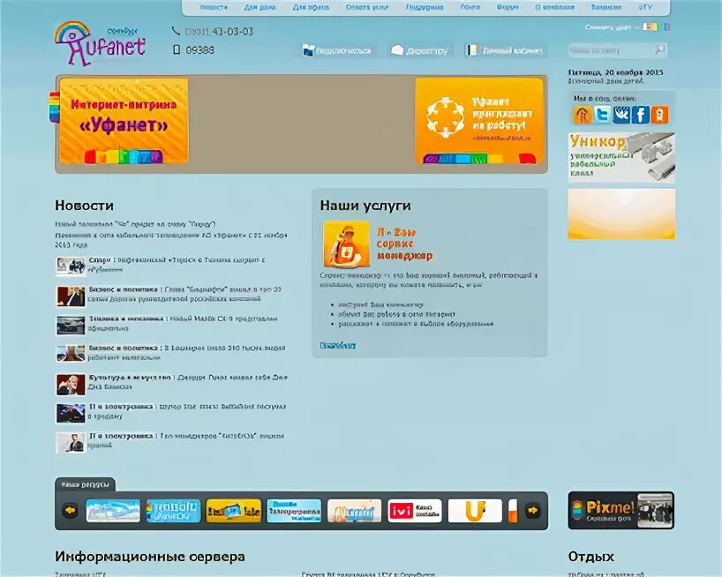This screenshot has width=722, height=577.
Task: Click the search magnifier icon
Action: pyautogui.click(x=660, y=49)
